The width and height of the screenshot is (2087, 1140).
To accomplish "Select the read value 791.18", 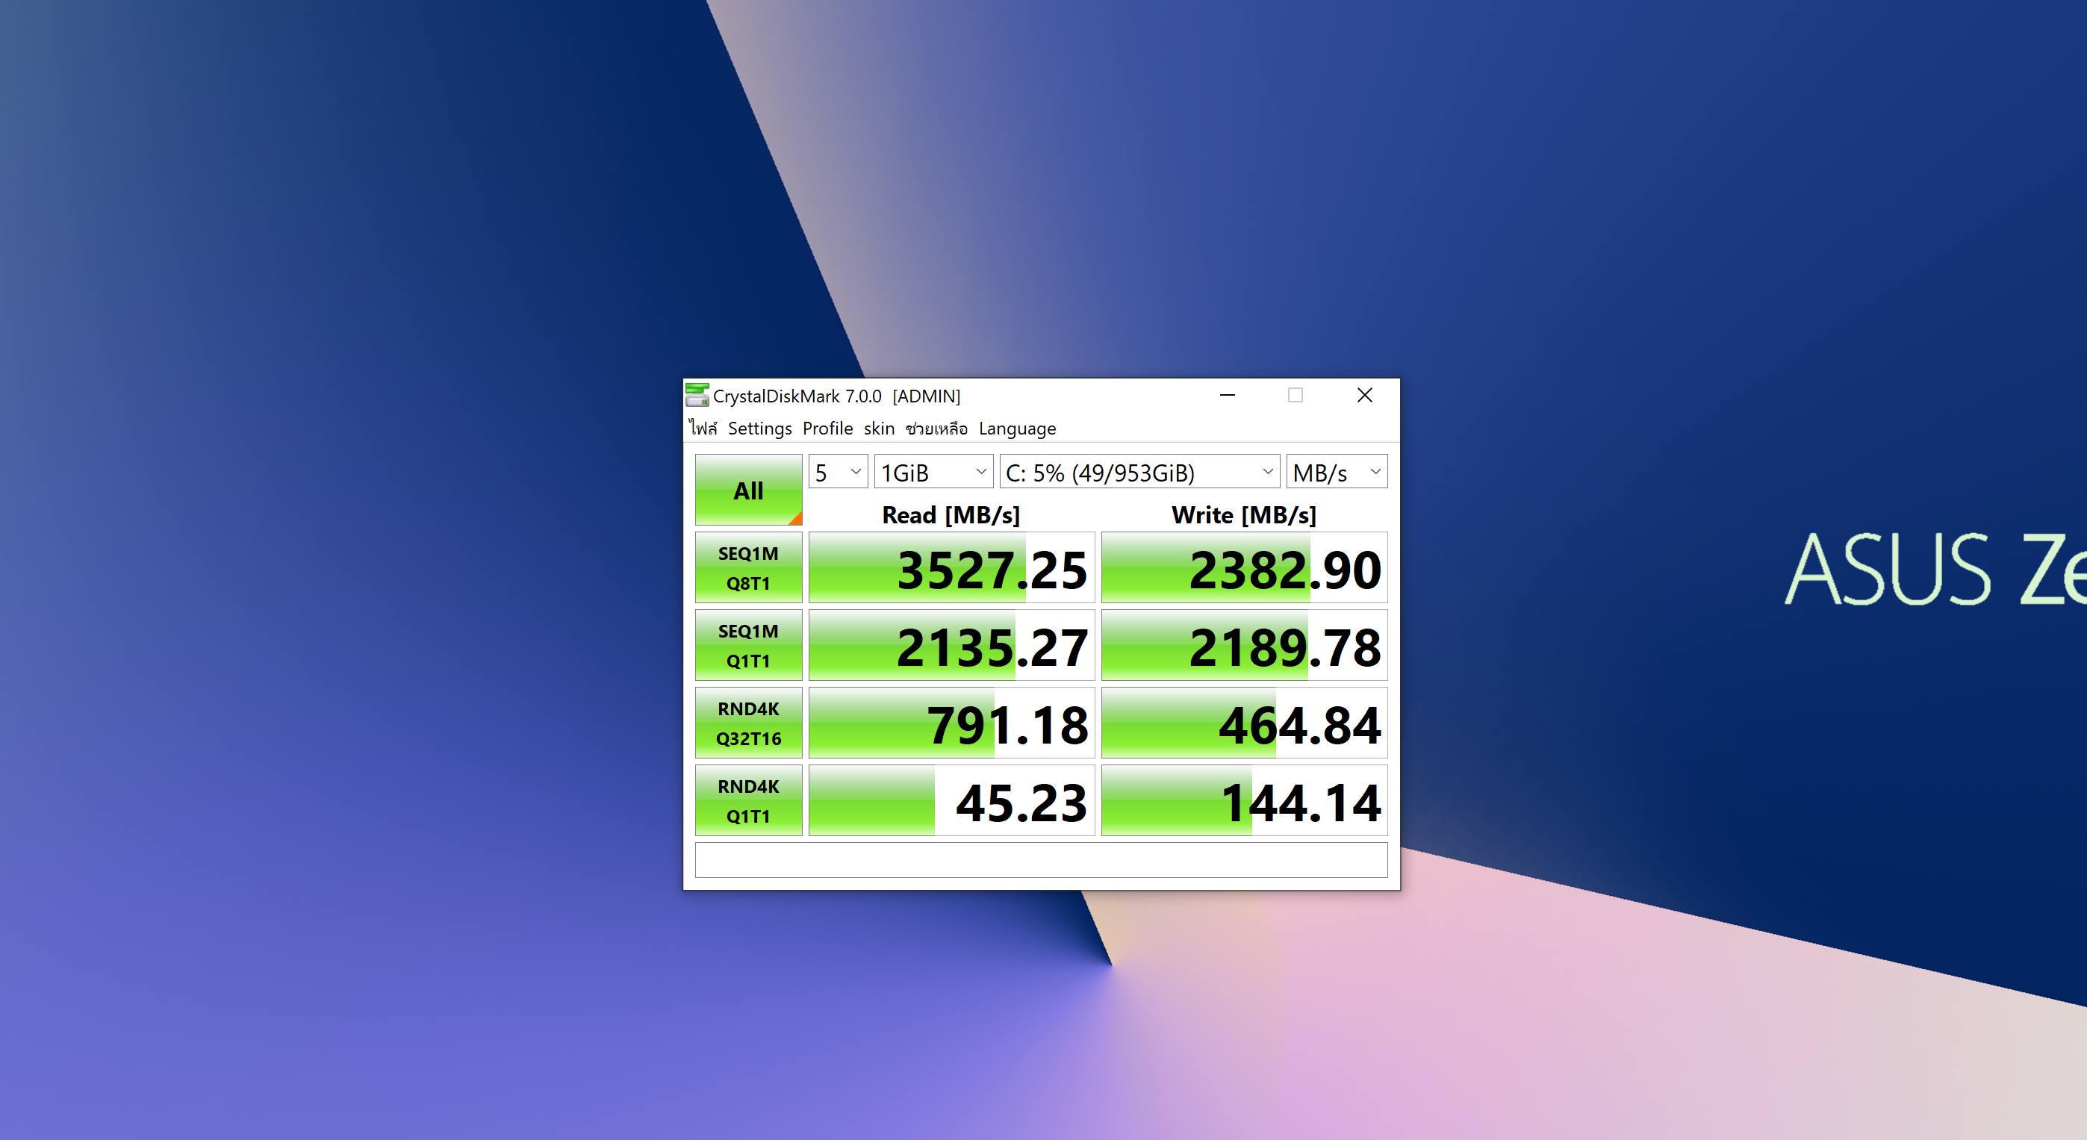I will point(951,723).
